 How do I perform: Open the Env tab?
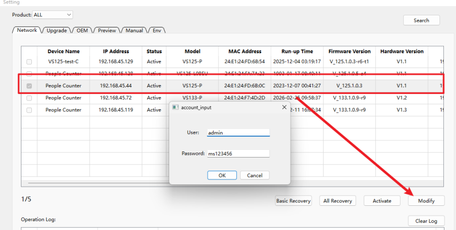tap(157, 31)
